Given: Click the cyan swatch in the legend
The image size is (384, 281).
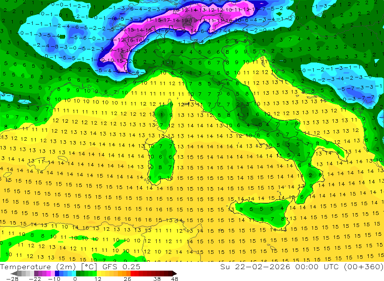Looking at the screenshot, I should coord(74,274).
